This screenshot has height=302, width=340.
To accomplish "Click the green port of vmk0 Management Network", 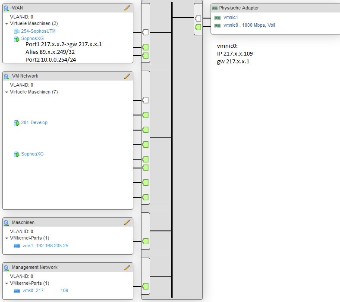I will click(145, 286).
